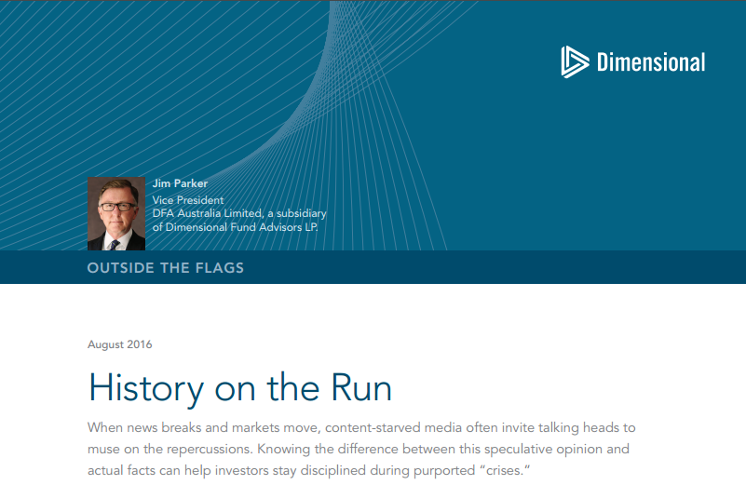Viewport: 746px width, 485px height.
Task: Click the Dimensional wordmark text
Action: [650, 62]
